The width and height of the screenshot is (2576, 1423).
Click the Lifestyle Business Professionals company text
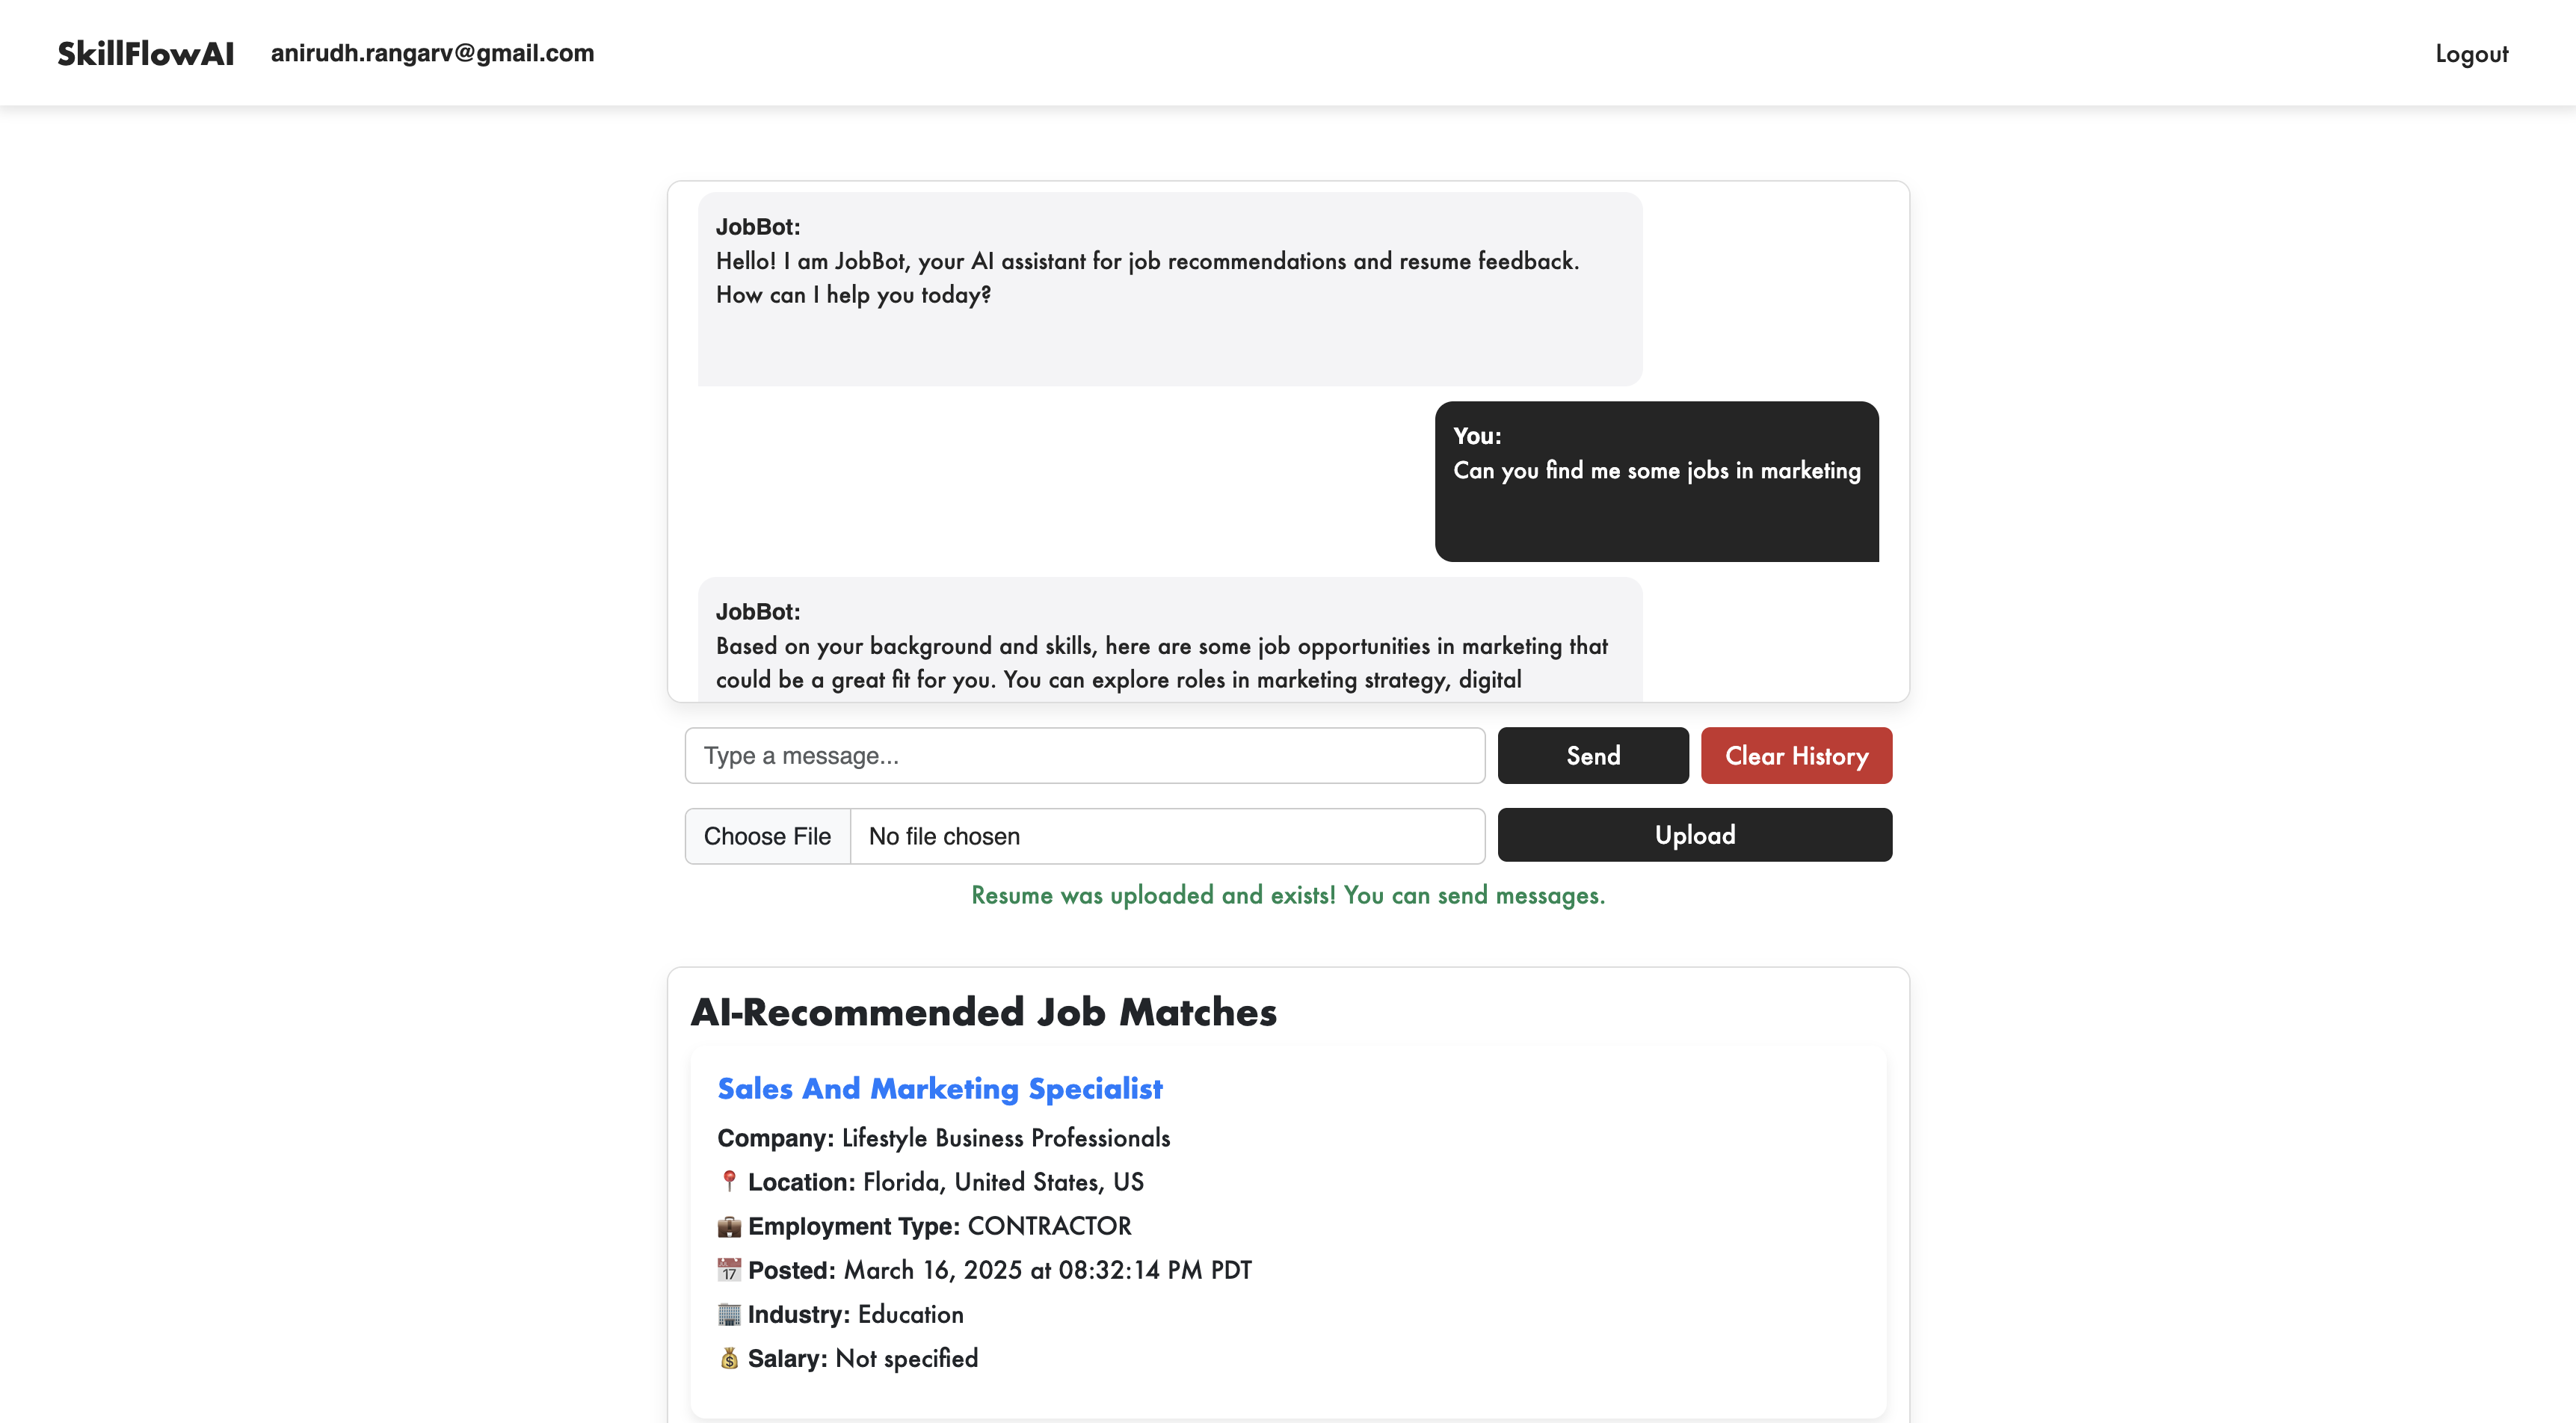coord(1005,1138)
